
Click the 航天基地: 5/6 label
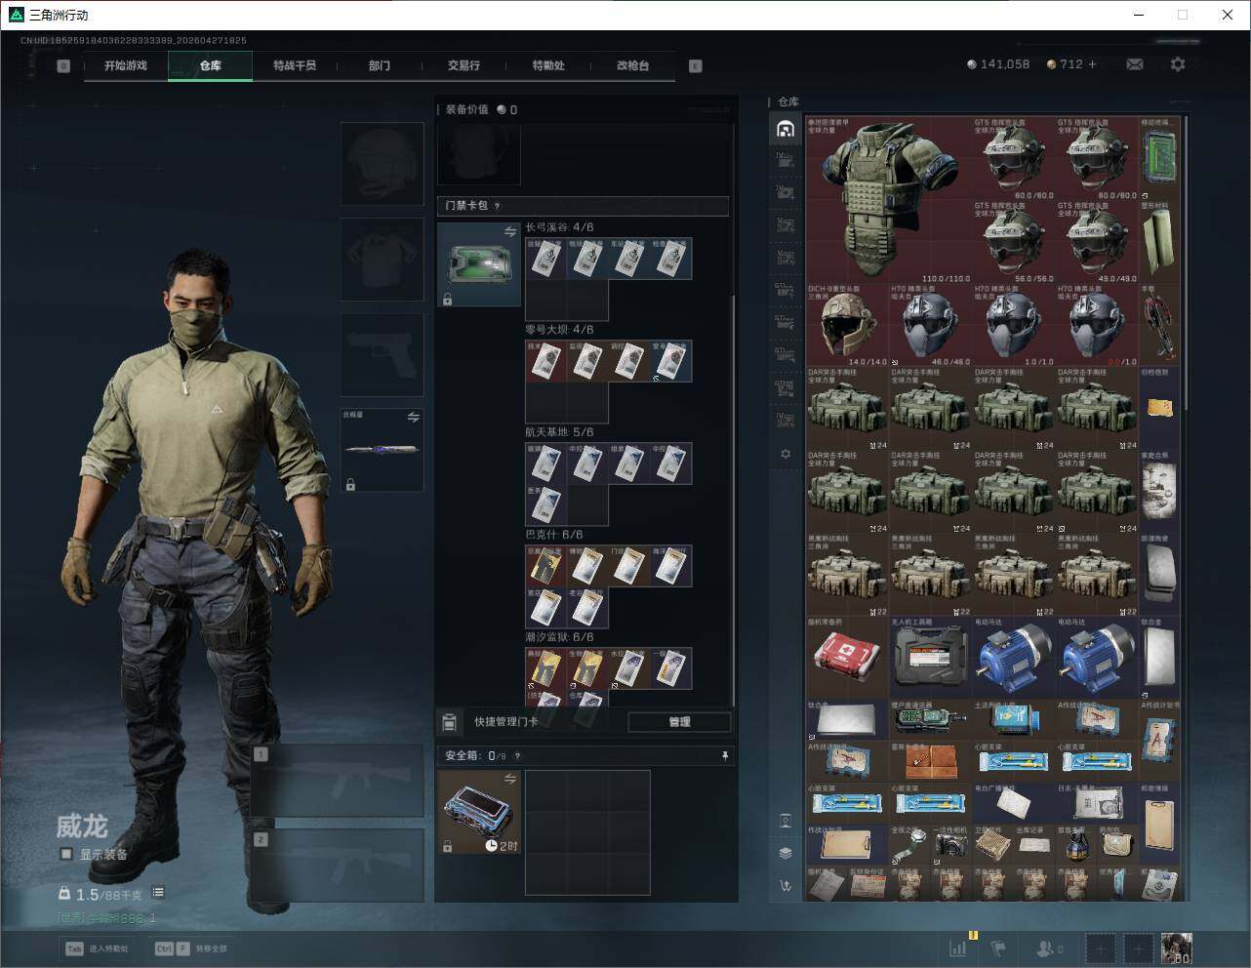pyautogui.click(x=559, y=432)
